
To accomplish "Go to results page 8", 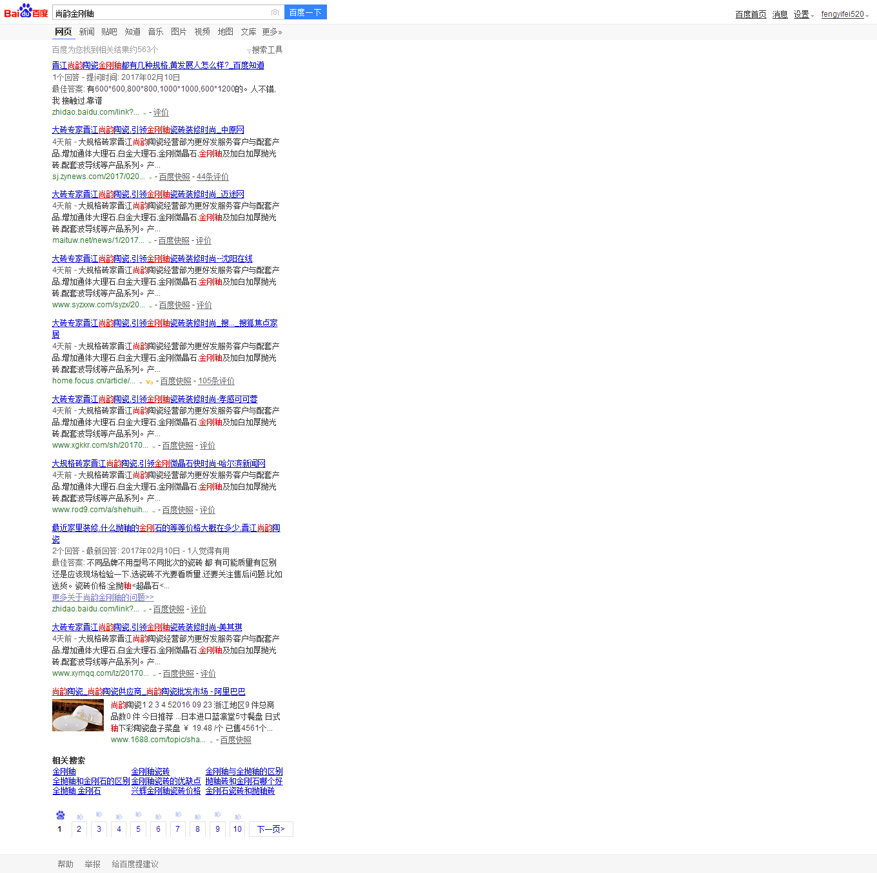I will pyautogui.click(x=197, y=829).
